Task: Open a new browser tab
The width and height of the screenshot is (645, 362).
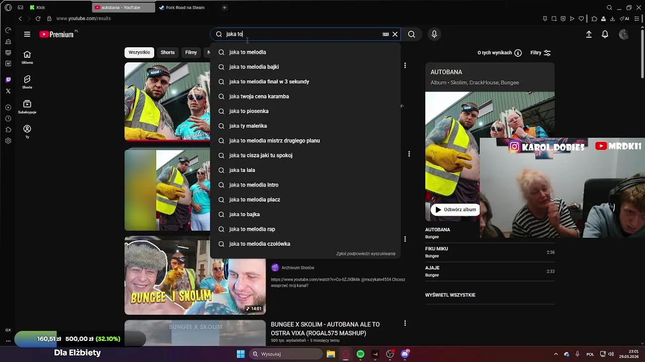Action: pyautogui.click(x=224, y=8)
